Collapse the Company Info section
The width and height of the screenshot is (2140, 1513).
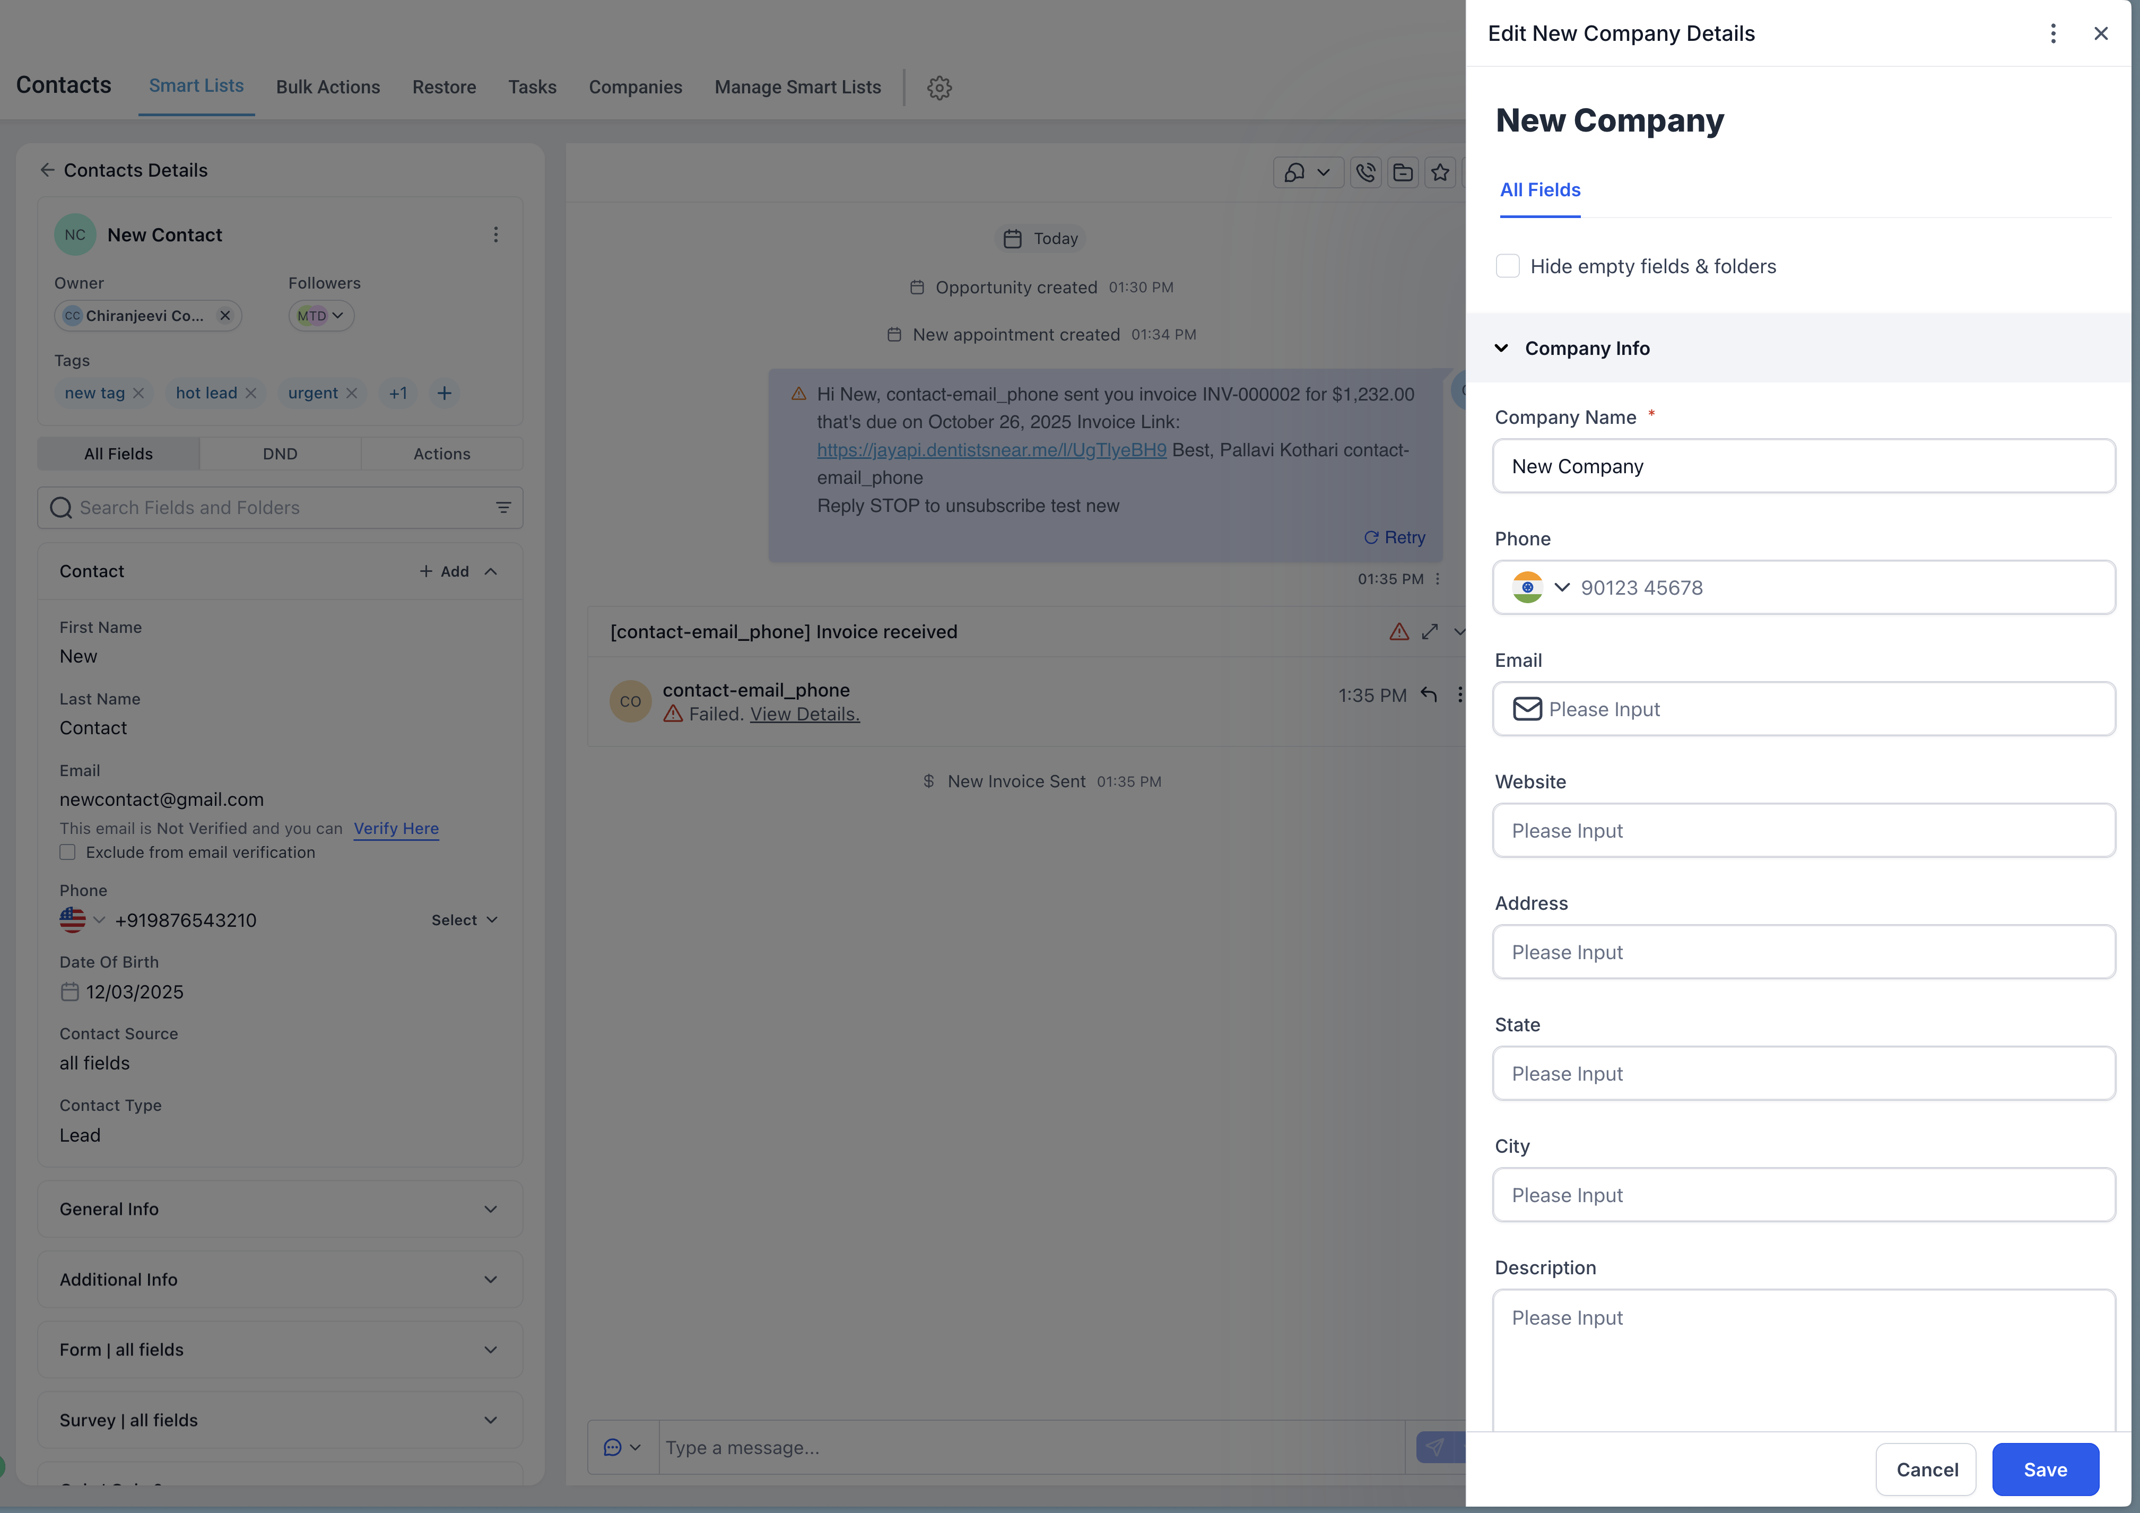pyautogui.click(x=1501, y=349)
